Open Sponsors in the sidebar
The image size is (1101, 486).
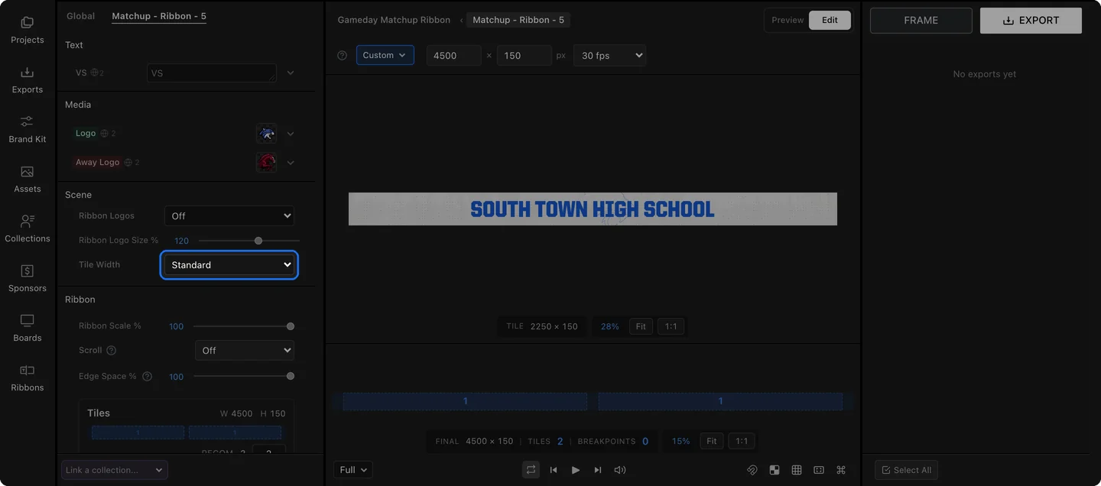tap(28, 279)
